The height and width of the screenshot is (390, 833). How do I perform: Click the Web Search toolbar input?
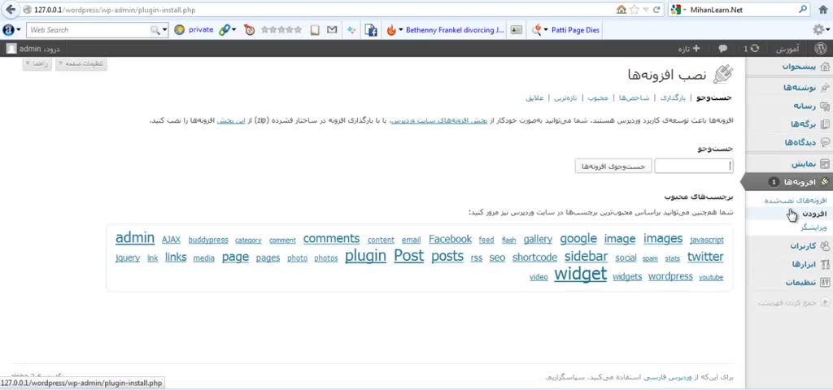(x=88, y=30)
